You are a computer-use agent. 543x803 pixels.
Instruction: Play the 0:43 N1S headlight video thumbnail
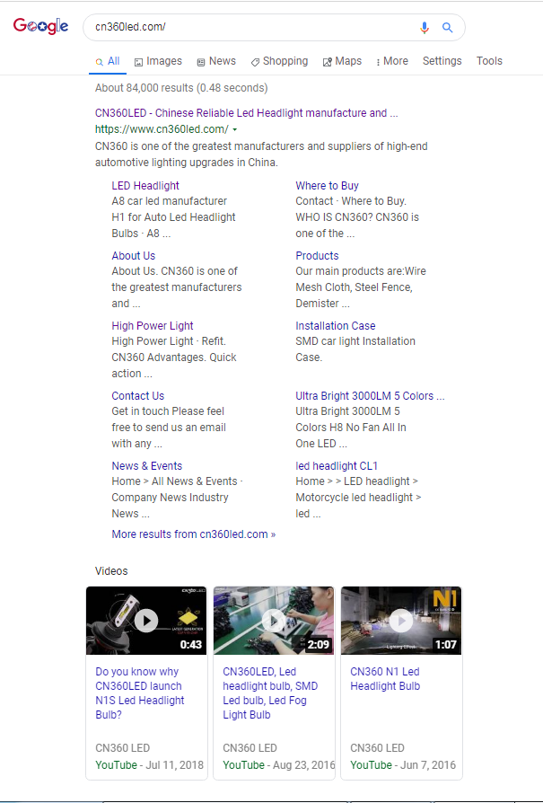tap(146, 621)
